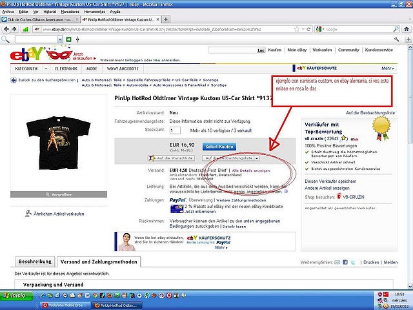Click the browser Forward arrow button

pyautogui.click(x=14, y=29)
